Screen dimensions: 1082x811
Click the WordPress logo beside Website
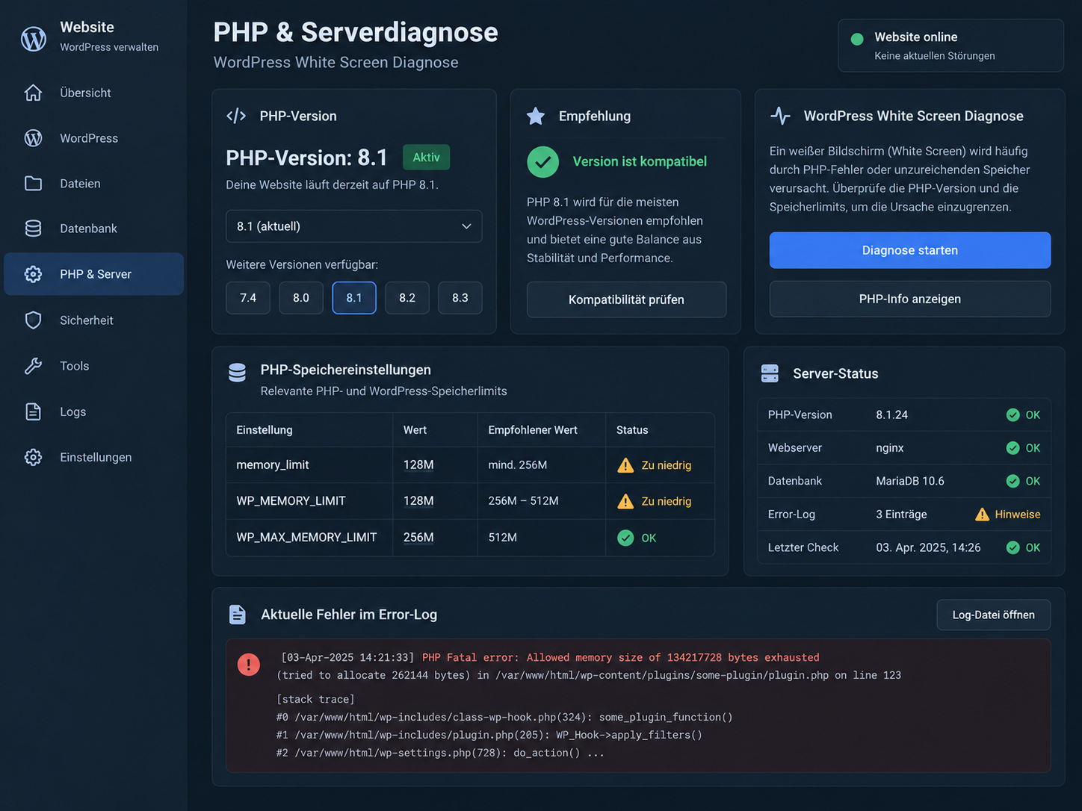click(34, 38)
